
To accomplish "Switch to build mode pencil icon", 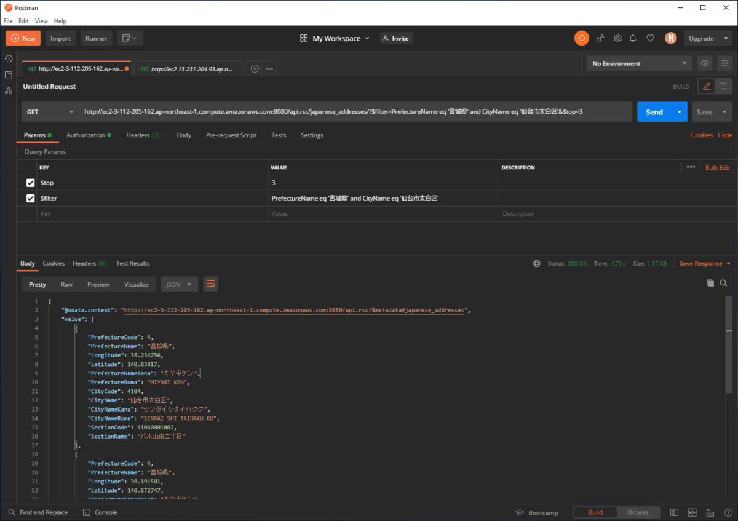I will [x=707, y=86].
